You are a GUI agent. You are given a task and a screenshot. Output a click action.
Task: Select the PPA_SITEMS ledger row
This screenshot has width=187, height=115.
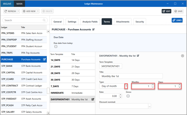tap(24, 33)
